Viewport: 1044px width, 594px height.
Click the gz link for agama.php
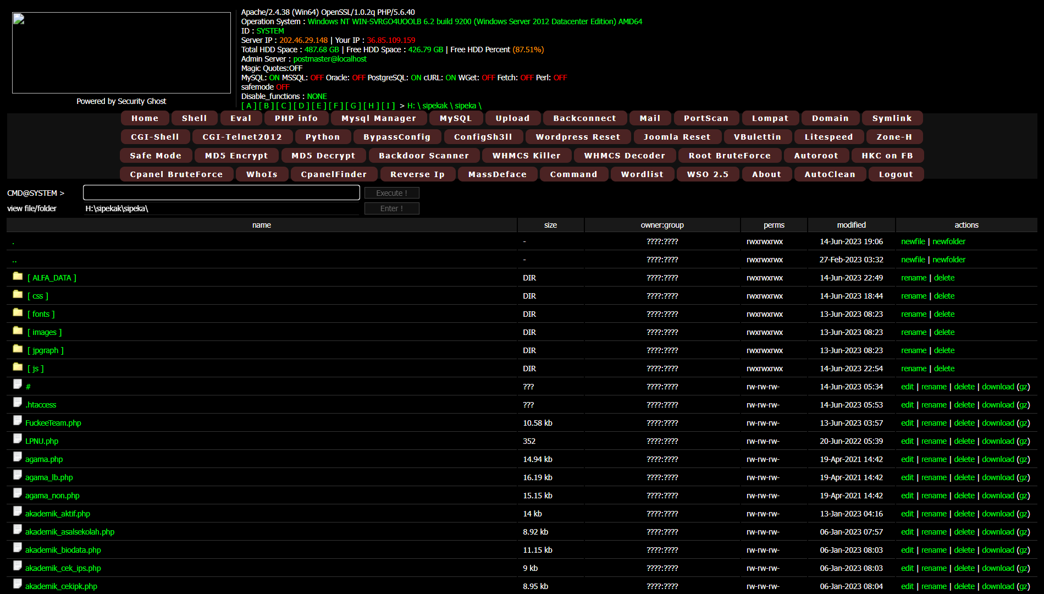[x=1023, y=459]
